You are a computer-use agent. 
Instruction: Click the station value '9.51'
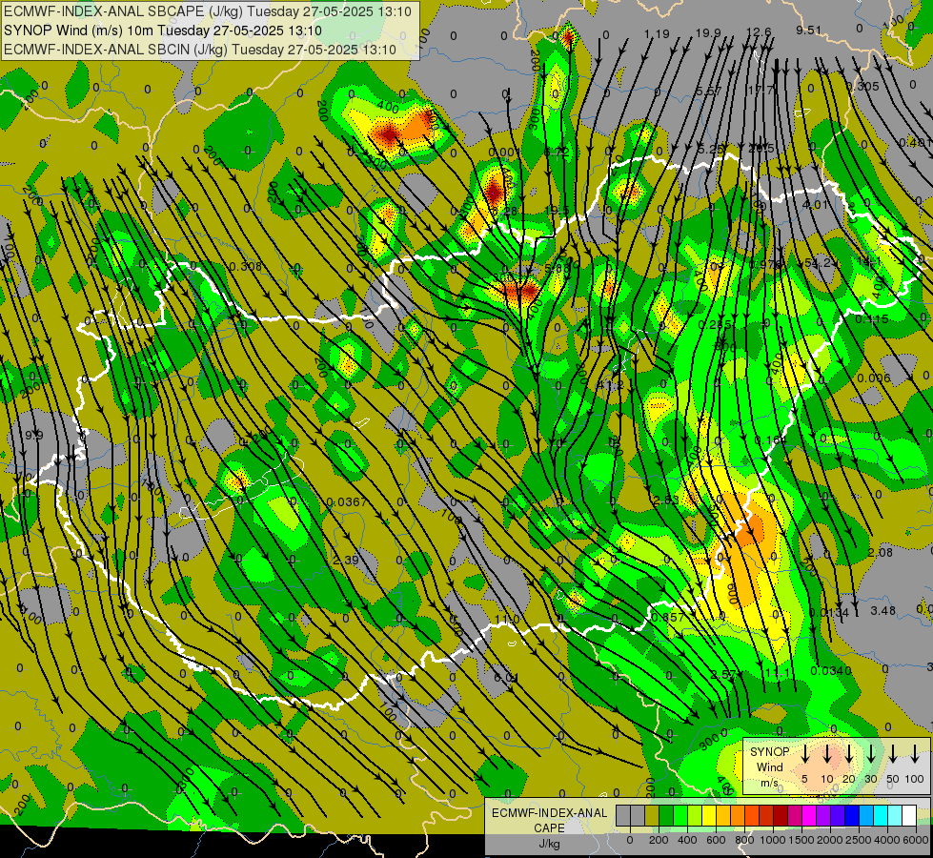[809, 30]
